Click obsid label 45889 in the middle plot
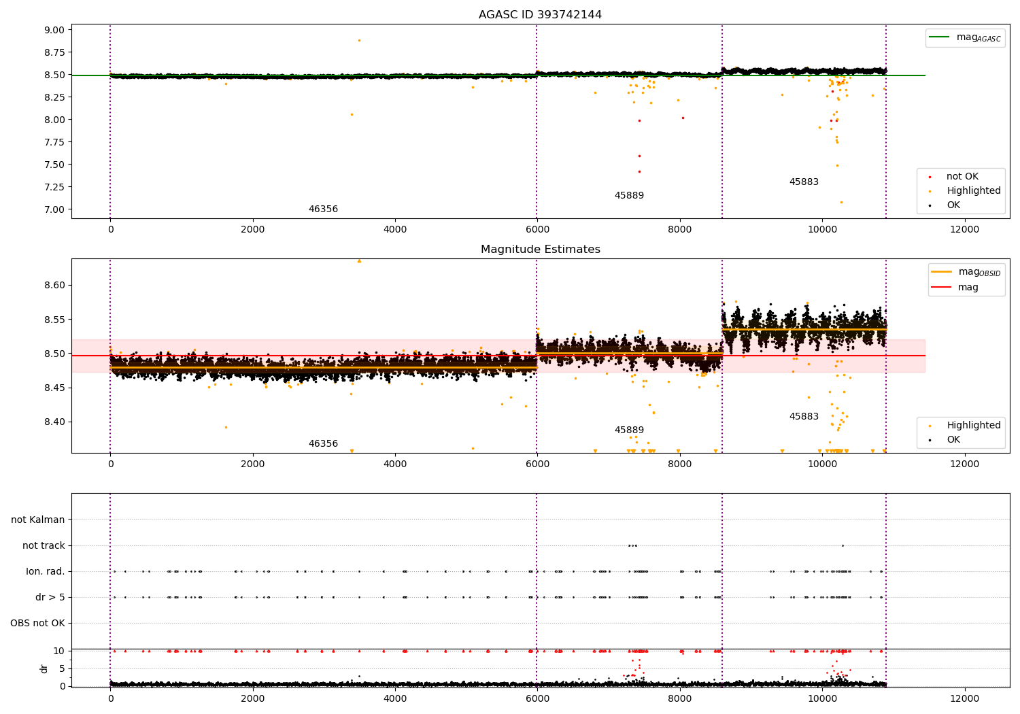Screen dimensions: 1020x714 click(x=629, y=430)
